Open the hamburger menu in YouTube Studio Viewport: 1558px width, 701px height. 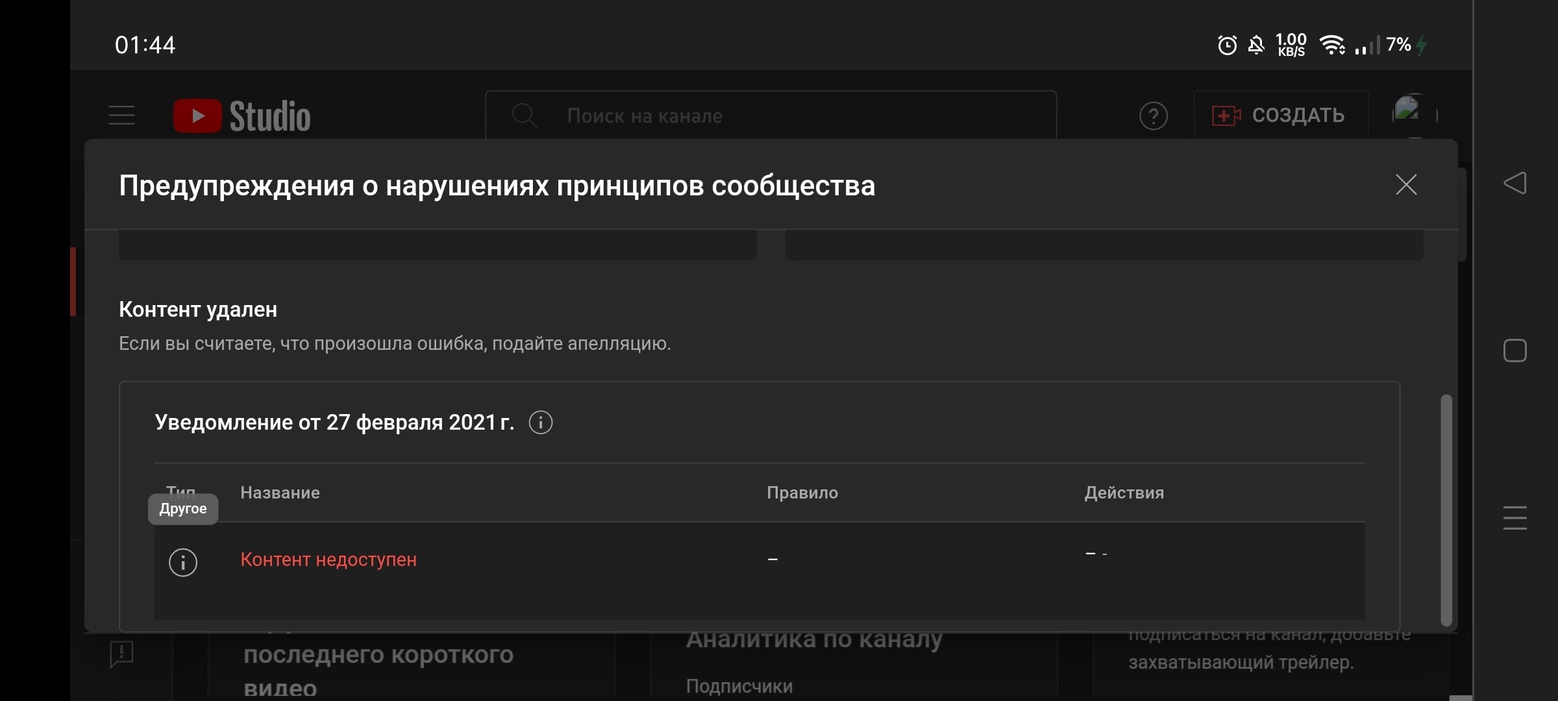(121, 116)
